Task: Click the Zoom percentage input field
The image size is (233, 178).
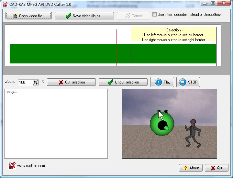Action: (25, 83)
